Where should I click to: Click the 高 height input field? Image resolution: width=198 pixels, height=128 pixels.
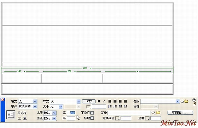[71, 118]
